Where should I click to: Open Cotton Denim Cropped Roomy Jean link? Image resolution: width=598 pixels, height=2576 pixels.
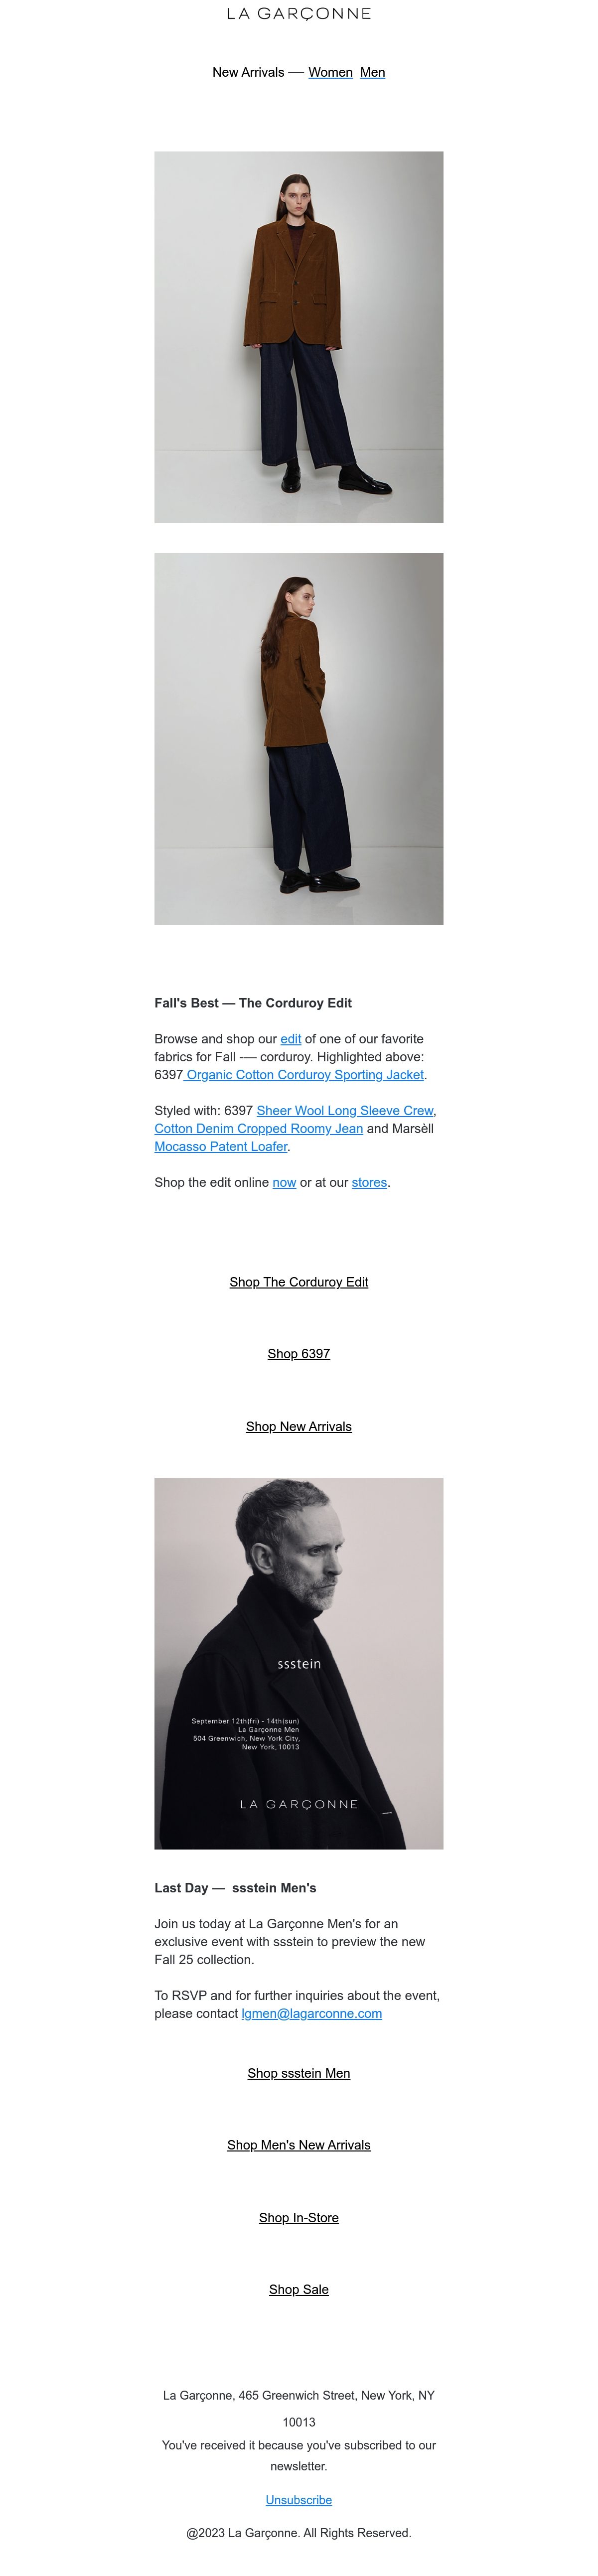(258, 1129)
